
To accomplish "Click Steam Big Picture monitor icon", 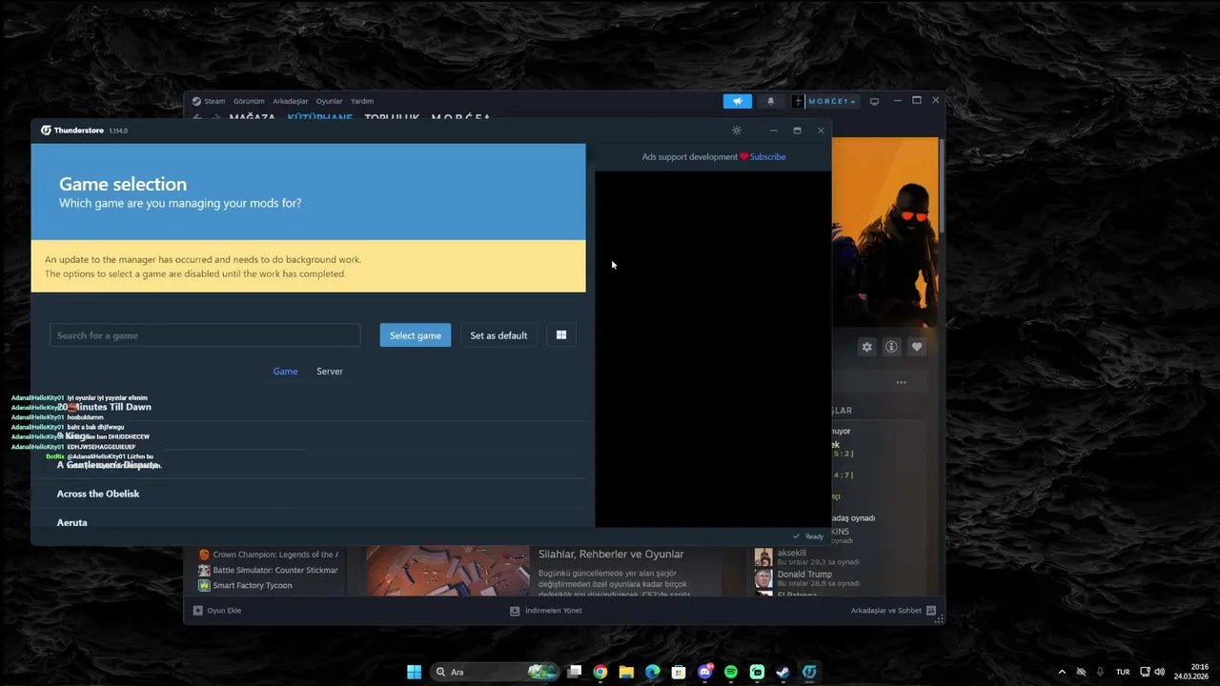I will 874,101.
